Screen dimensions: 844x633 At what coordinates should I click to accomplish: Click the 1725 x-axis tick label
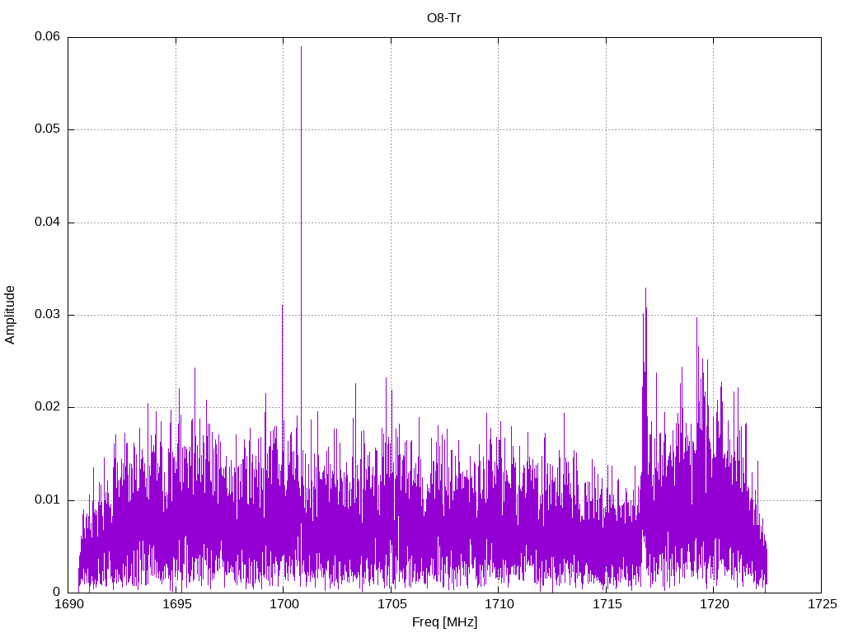tap(821, 605)
